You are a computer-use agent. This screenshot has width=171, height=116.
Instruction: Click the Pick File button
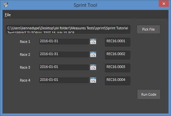tap(148, 29)
